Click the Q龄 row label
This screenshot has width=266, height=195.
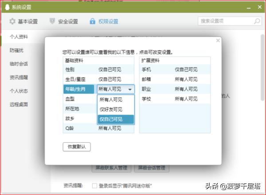point(70,128)
